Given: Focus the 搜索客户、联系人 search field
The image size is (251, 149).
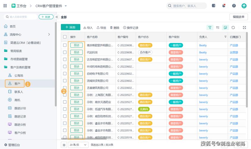Looking at the screenshot, I should coord(186,6).
